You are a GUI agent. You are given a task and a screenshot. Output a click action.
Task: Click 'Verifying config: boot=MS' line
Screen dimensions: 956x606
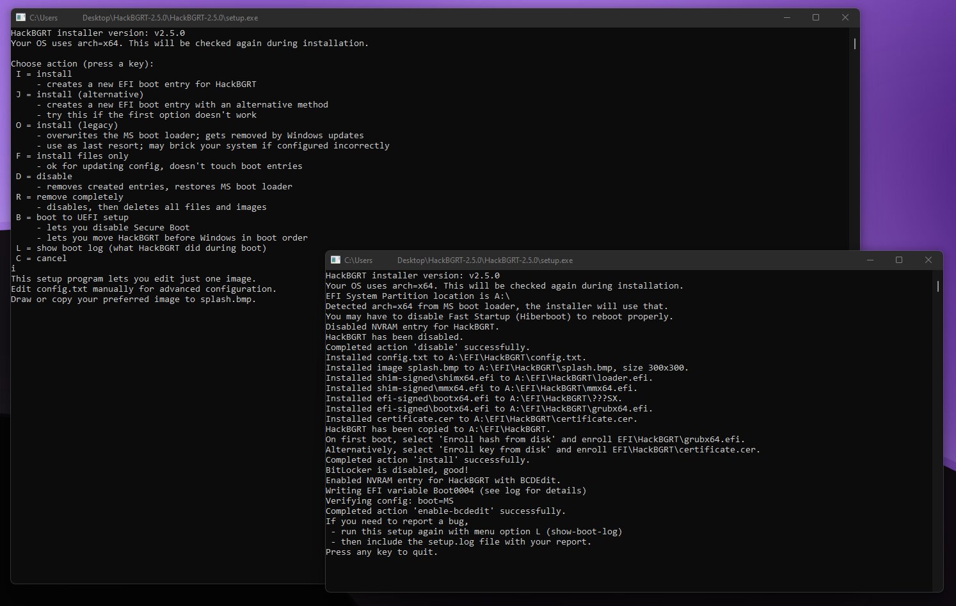point(390,501)
